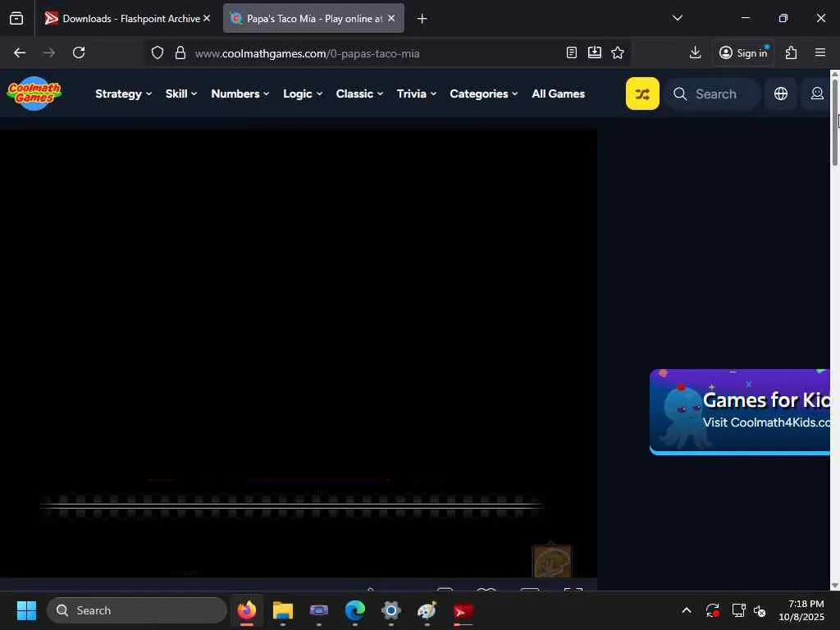Bookmark this page with the star
The image size is (840, 630).
[x=618, y=52]
